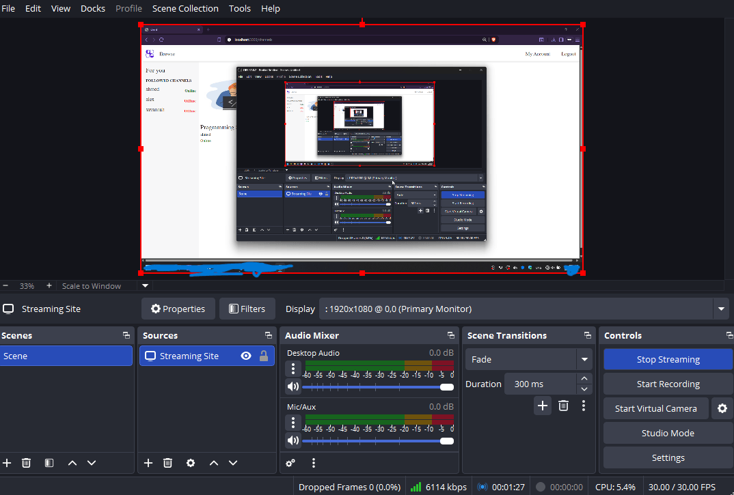This screenshot has height=495, width=734.
Task: Pop out the Scenes dock
Action: pyautogui.click(x=126, y=335)
